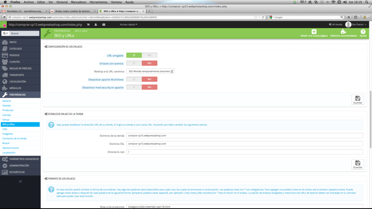372x209 pixels.
Task: Open the Imágenes preferences submenu
Action: pyautogui.click(x=7, y=134)
